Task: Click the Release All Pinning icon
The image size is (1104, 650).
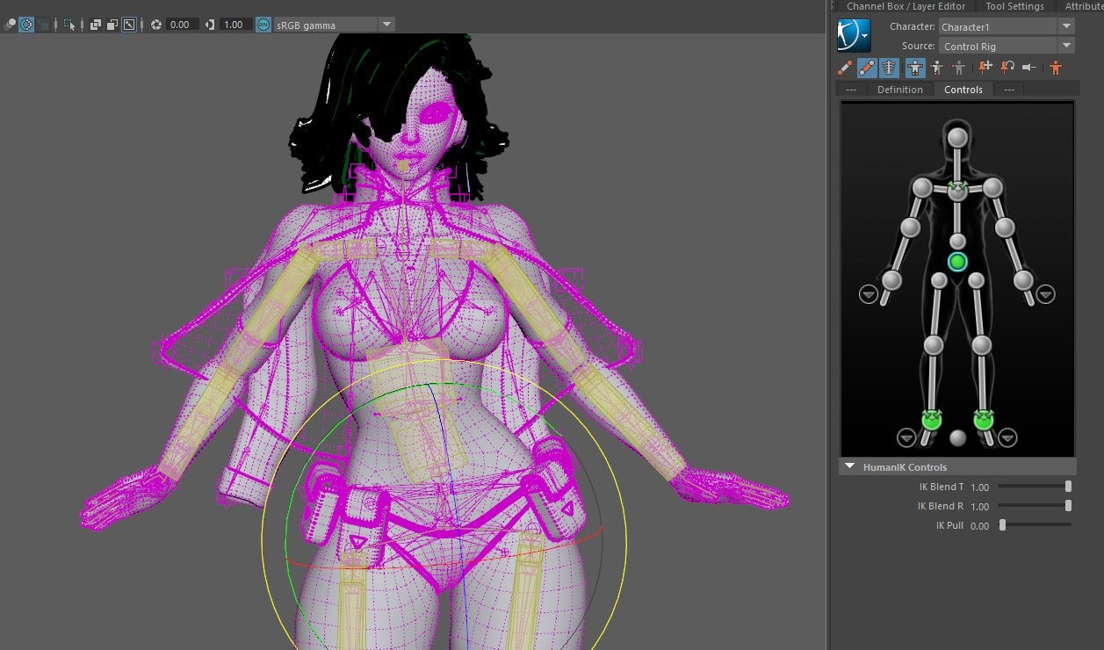Action: pyautogui.click(x=1029, y=67)
